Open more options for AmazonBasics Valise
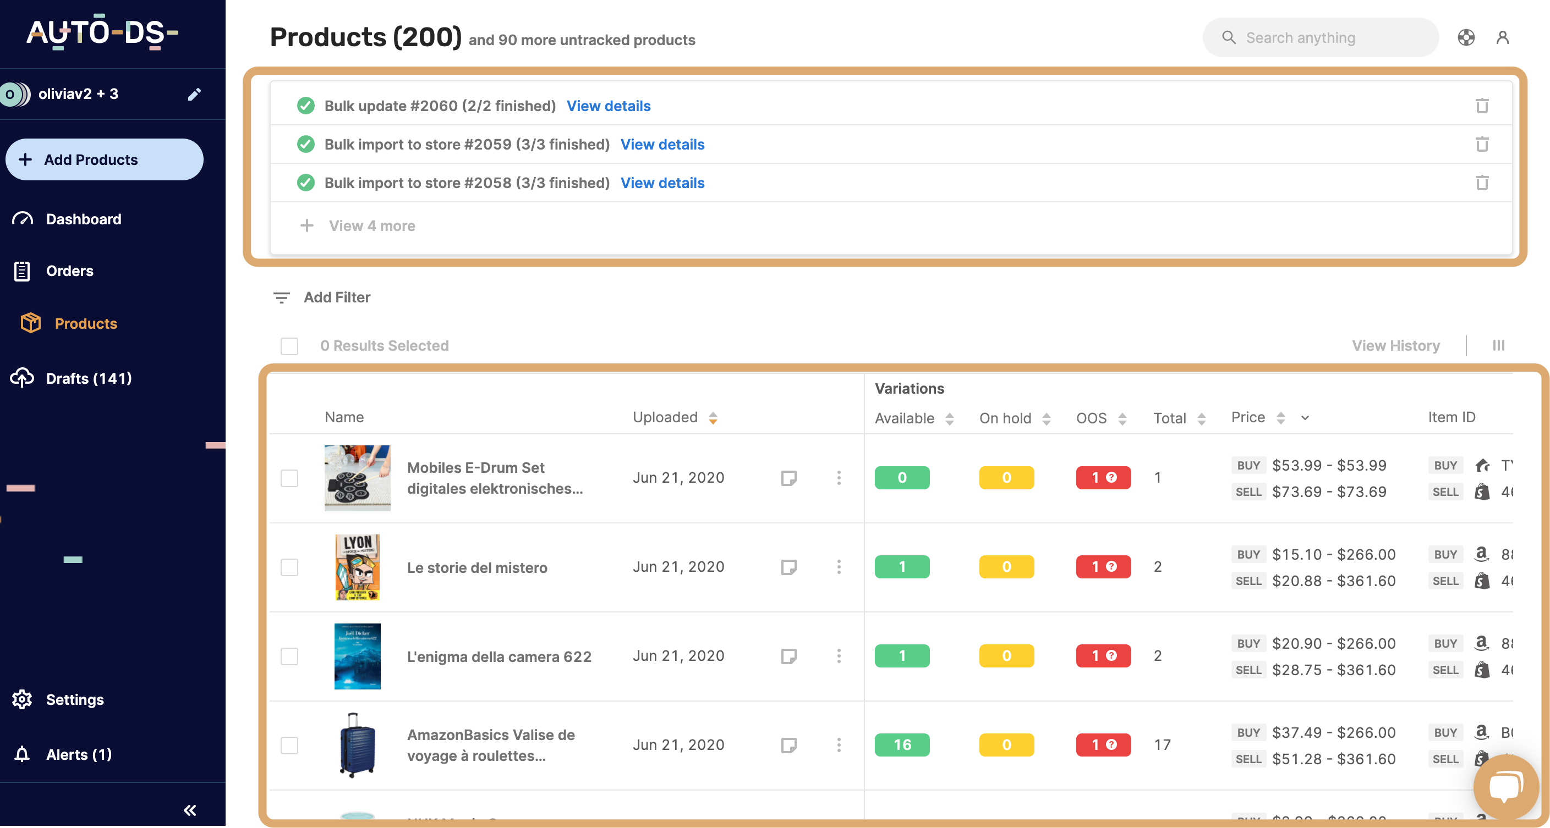1550x828 pixels. (839, 745)
